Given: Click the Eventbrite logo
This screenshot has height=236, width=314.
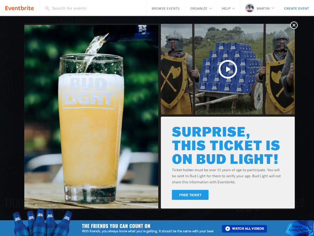Looking at the screenshot, I should coord(19,8).
